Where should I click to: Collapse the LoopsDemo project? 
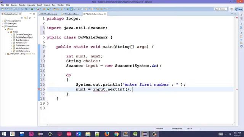[3, 26]
